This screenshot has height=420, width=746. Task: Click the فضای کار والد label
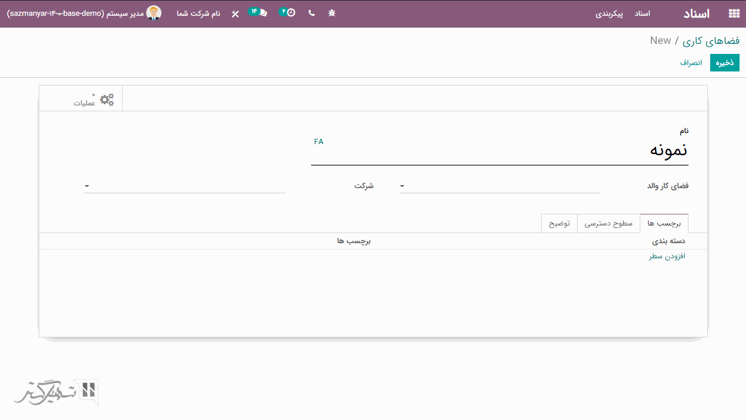668,186
